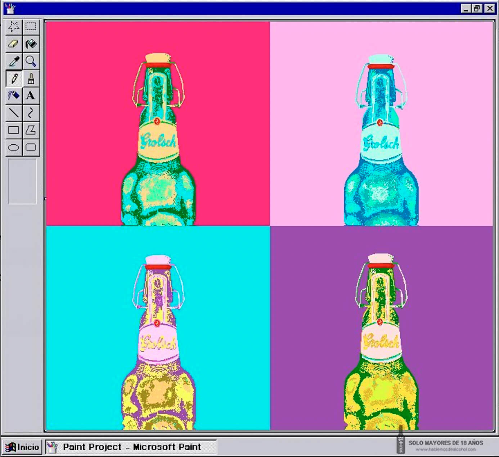This screenshot has height=457, width=499.
Task: Pick the Airbrush tool
Action: point(14,96)
